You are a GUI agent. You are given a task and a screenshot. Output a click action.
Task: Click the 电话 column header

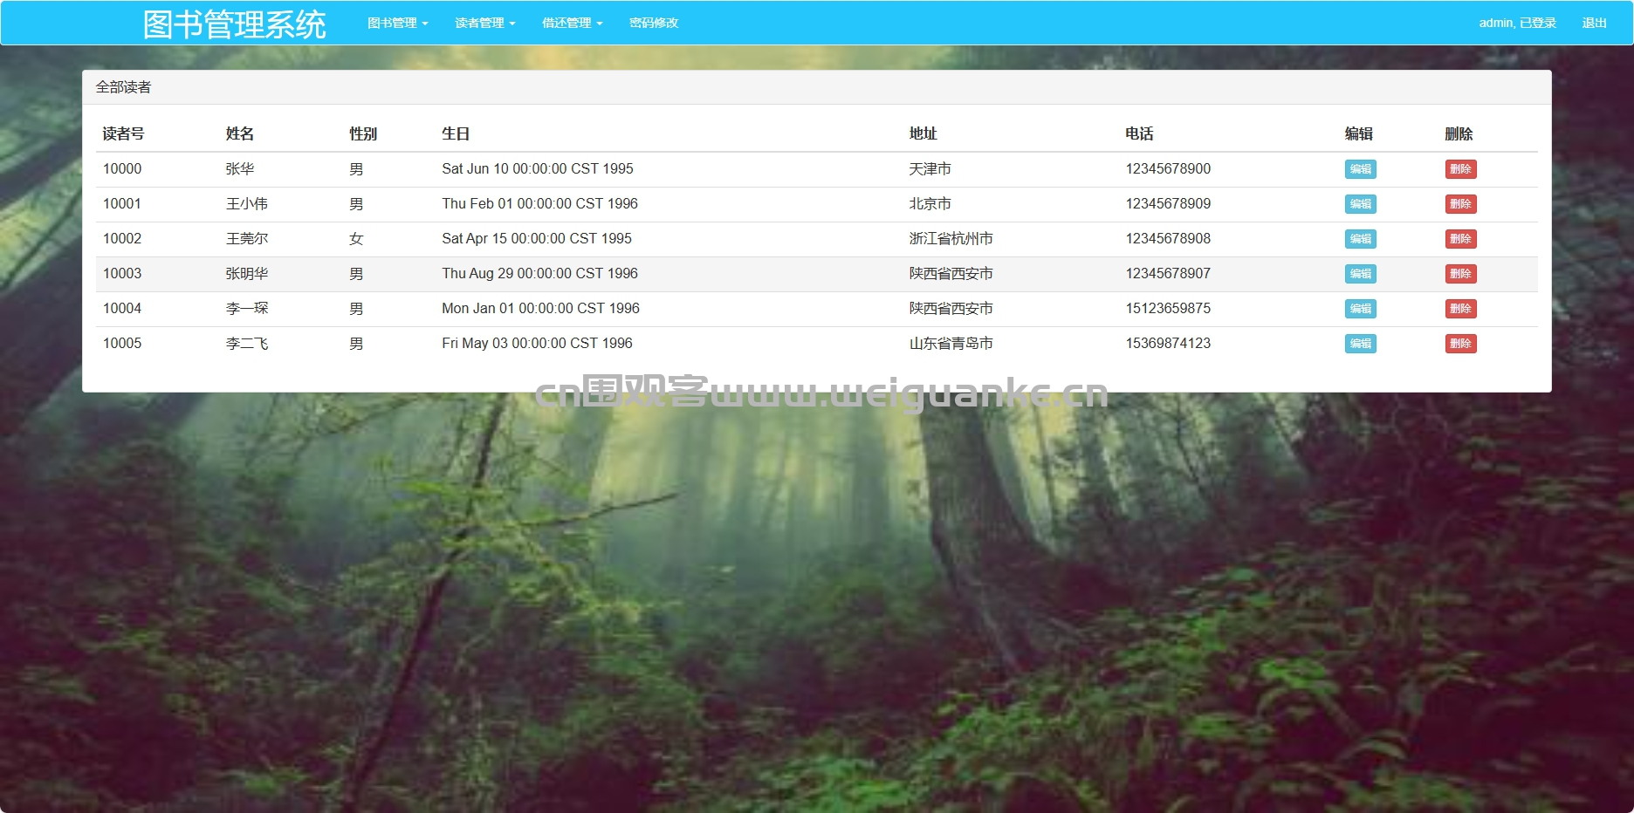[1139, 133]
